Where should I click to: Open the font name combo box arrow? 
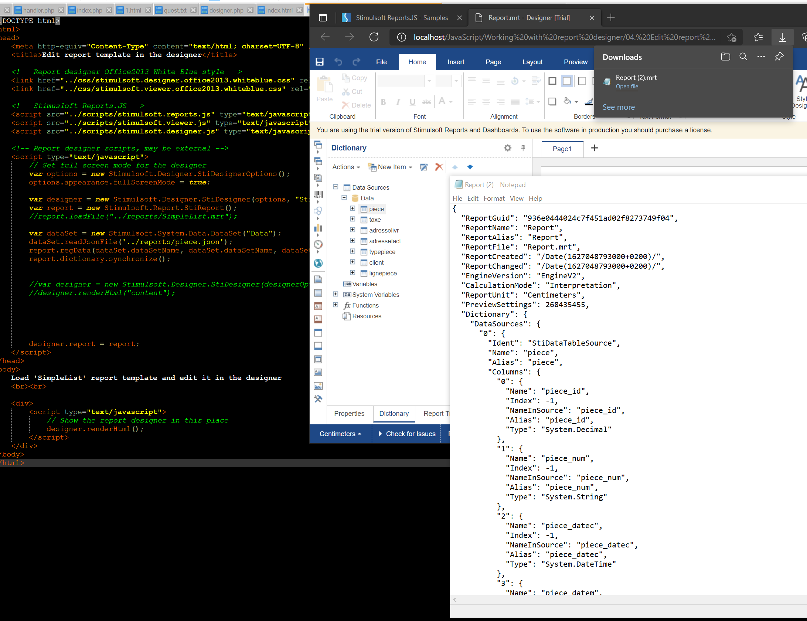429,81
